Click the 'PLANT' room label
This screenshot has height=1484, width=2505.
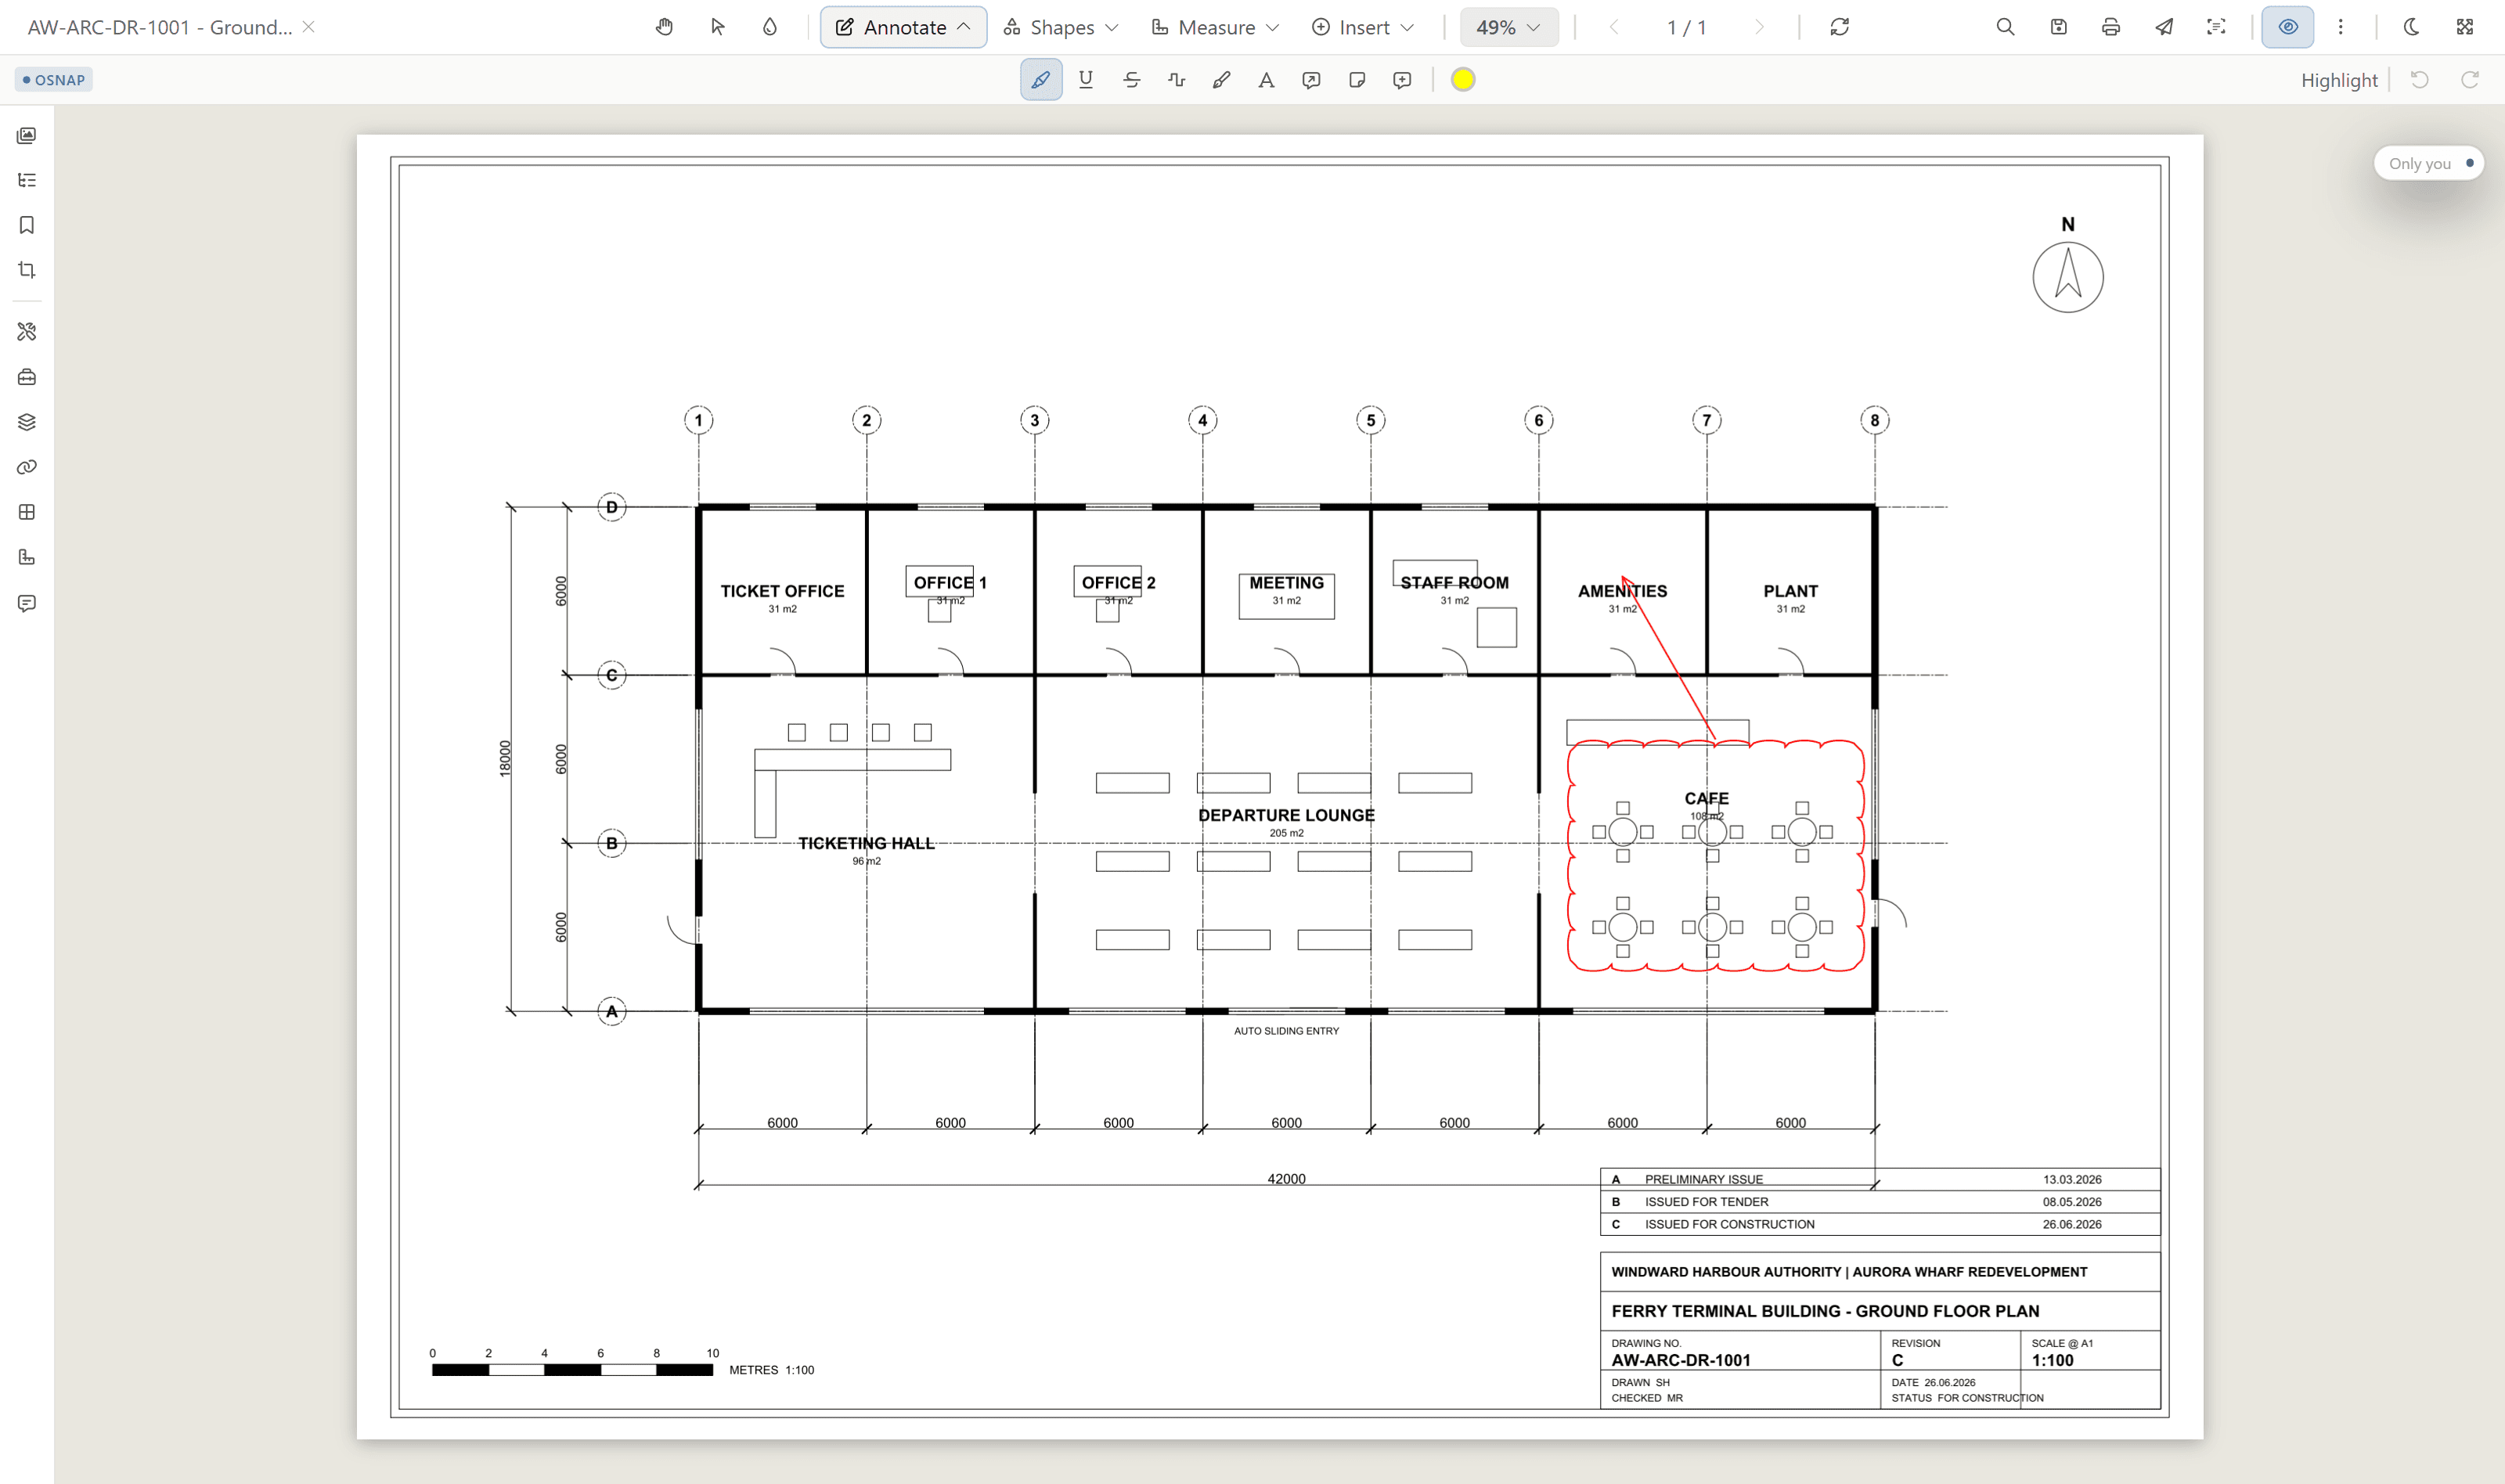(x=1790, y=591)
